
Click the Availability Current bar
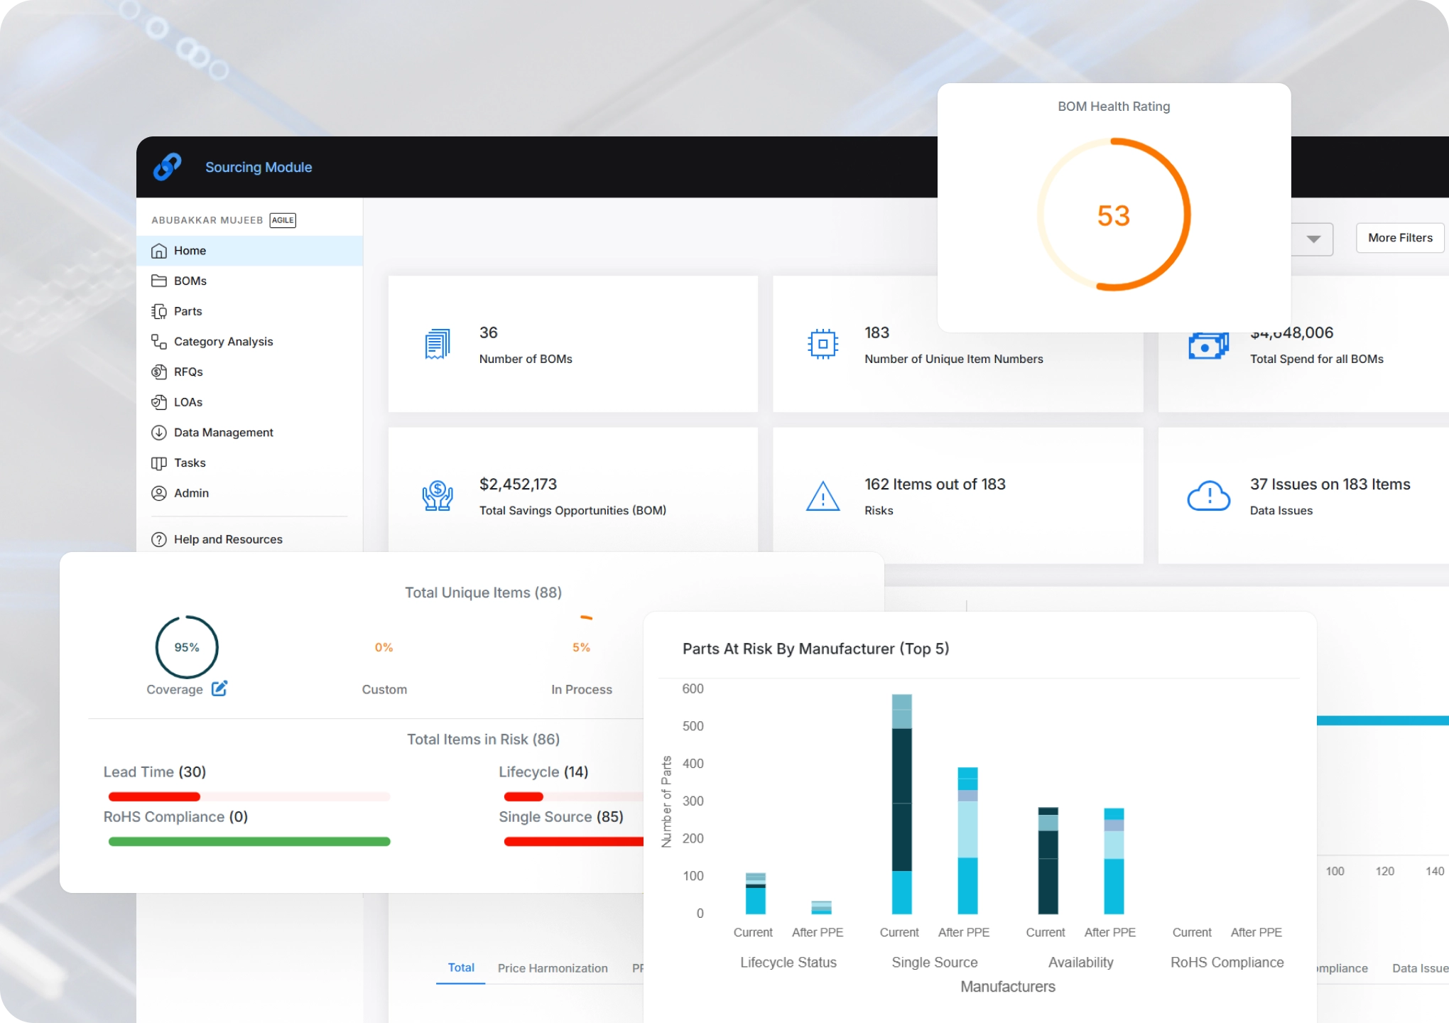[1048, 860]
